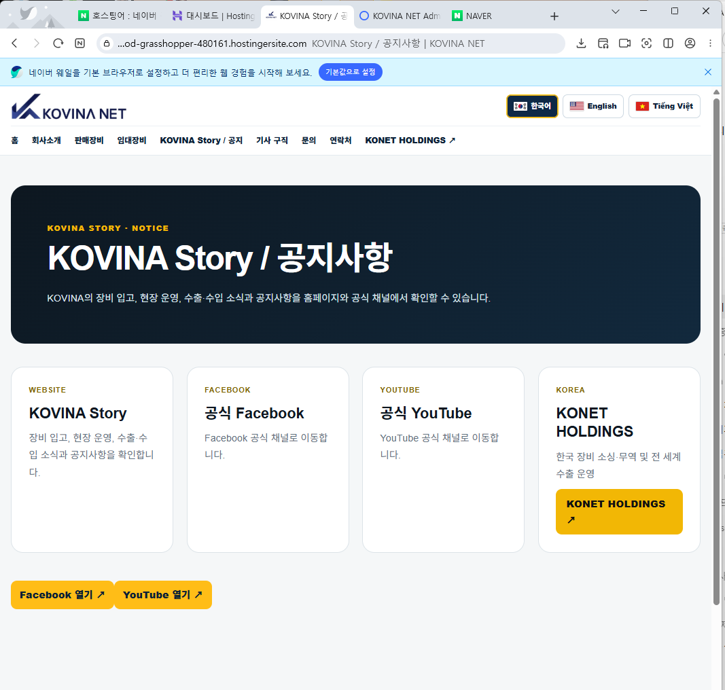Open 기사 구직 menu item
The image size is (725, 690).
[272, 141]
